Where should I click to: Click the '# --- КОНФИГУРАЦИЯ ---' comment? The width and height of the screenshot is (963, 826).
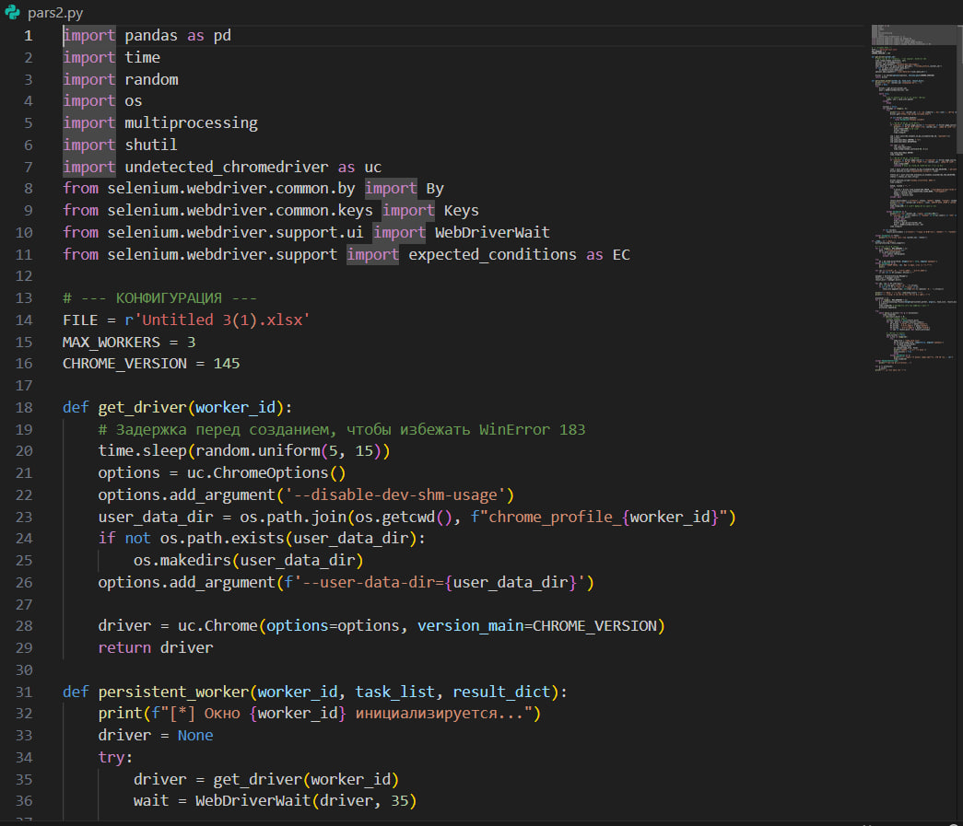pyautogui.click(x=159, y=298)
